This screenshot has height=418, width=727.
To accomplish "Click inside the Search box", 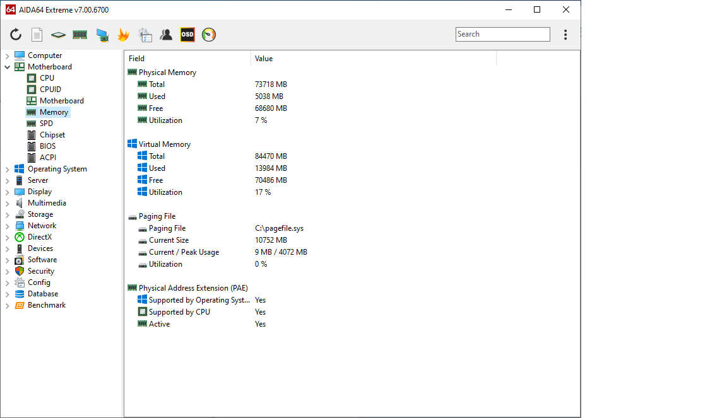I will (x=502, y=34).
